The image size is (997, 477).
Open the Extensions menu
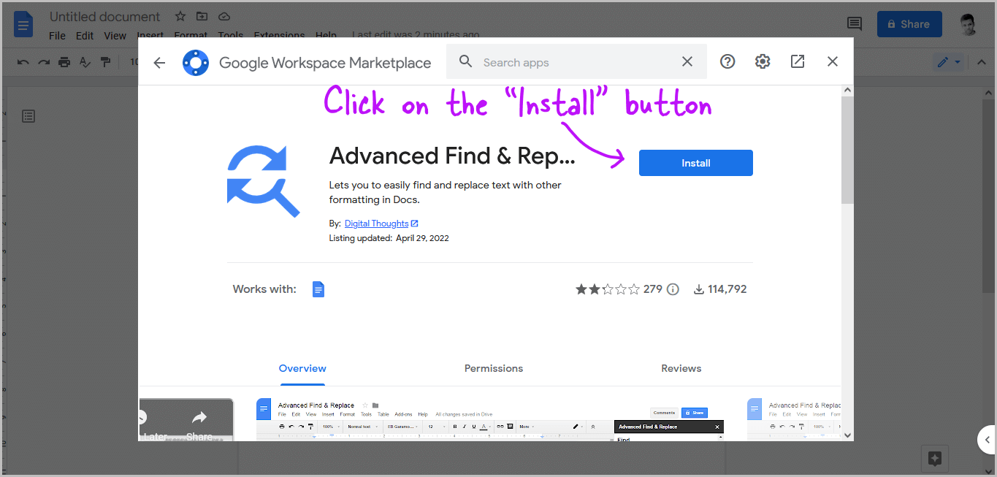click(279, 34)
